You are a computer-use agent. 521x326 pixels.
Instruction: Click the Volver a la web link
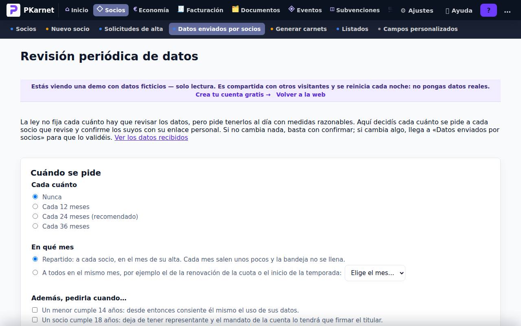(301, 95)
